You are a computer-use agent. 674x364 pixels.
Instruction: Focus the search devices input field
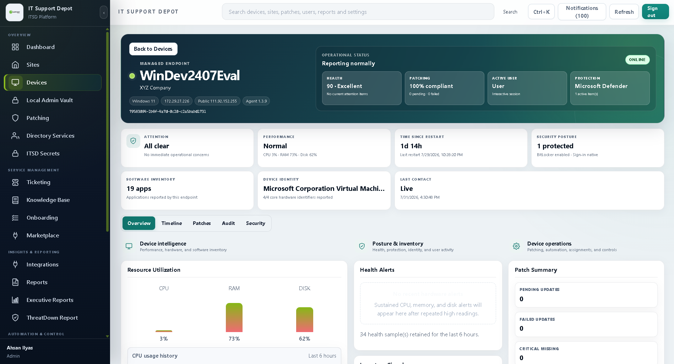coord(358,12)
